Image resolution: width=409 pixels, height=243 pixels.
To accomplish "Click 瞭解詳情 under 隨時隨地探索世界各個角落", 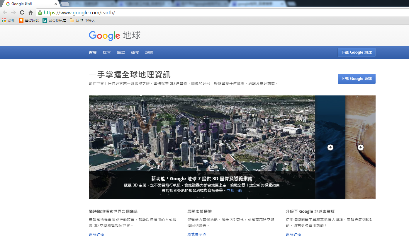I will tap(96, 235).
